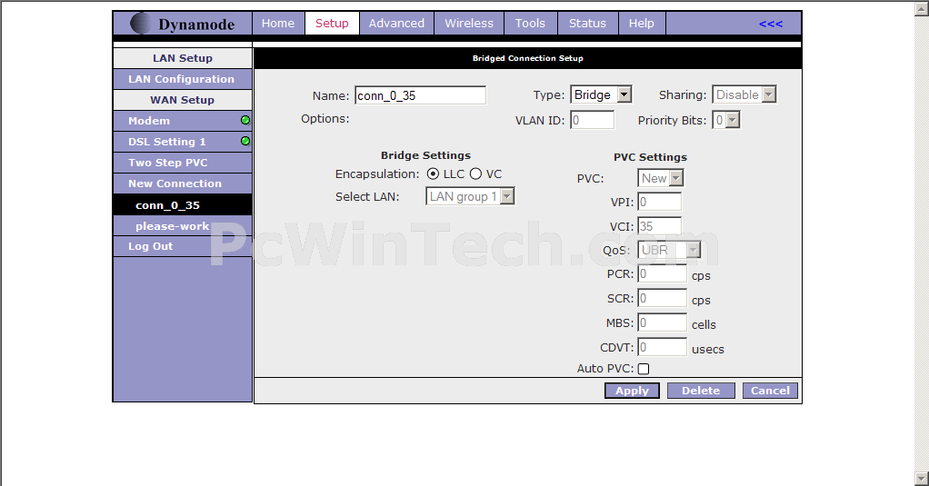Click the WAN Setup section header
This screenshot has height=486, width=929.
[x=183, y=99]
